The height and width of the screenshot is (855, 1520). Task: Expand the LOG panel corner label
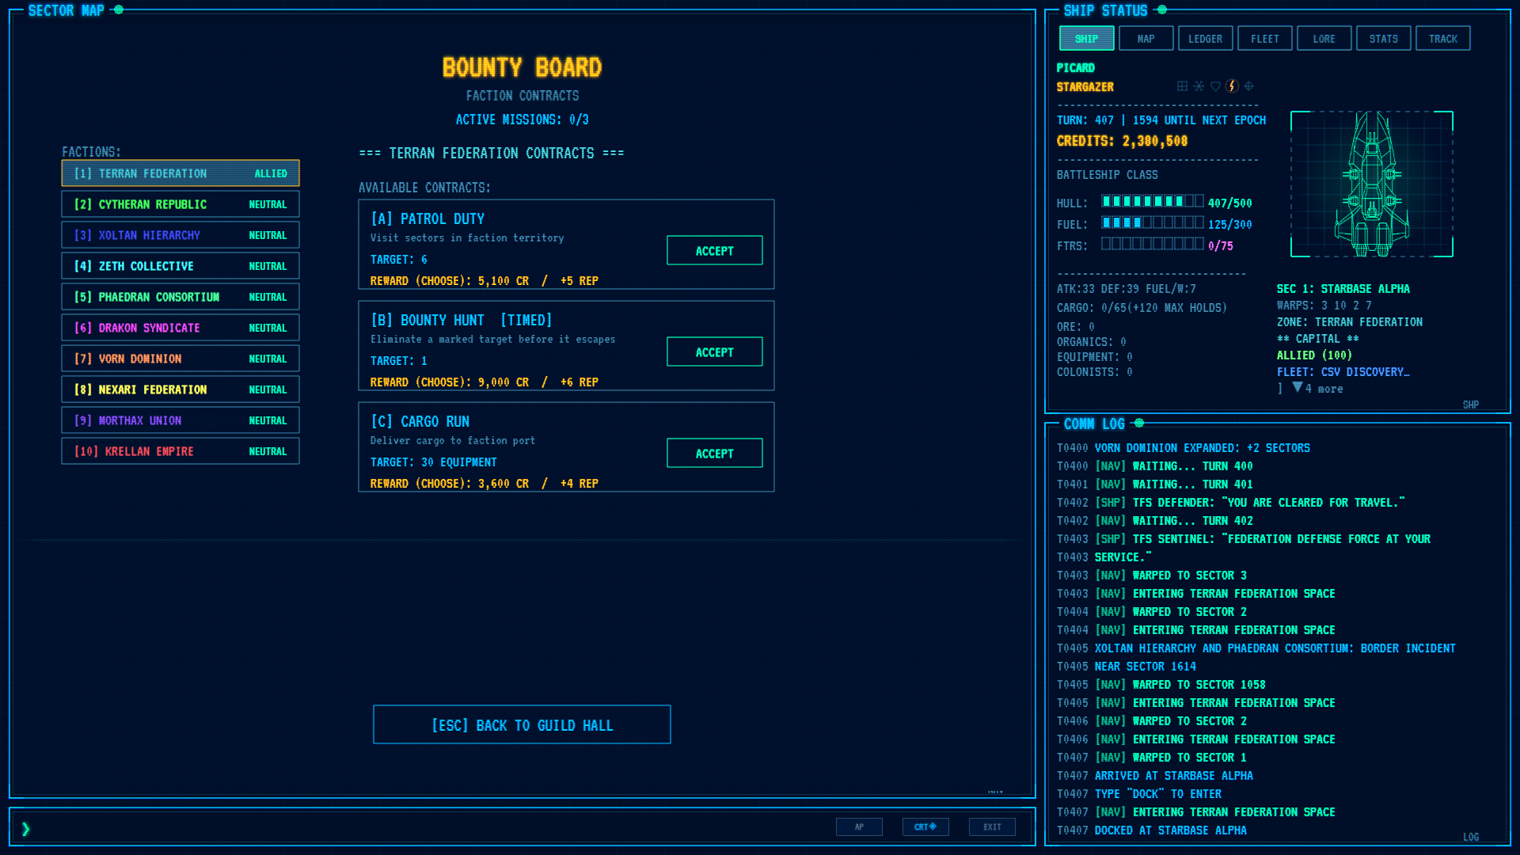point(1471,837)
